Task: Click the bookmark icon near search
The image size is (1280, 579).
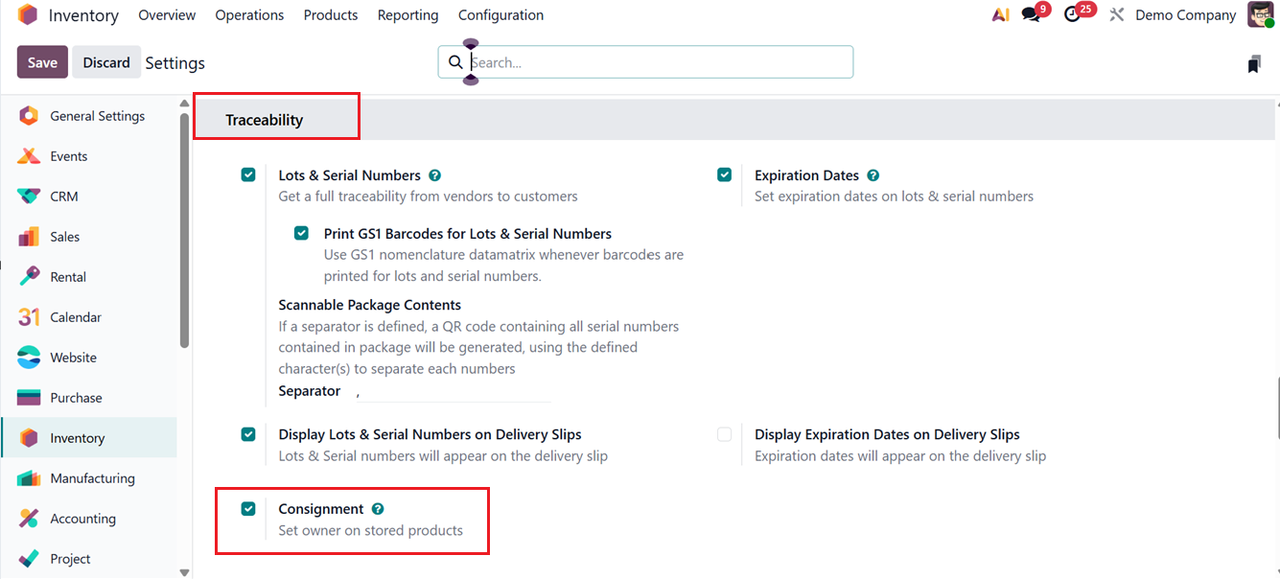Action: [x=1254, y=64]
